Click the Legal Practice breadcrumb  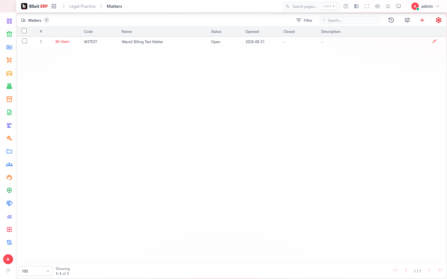82,6
